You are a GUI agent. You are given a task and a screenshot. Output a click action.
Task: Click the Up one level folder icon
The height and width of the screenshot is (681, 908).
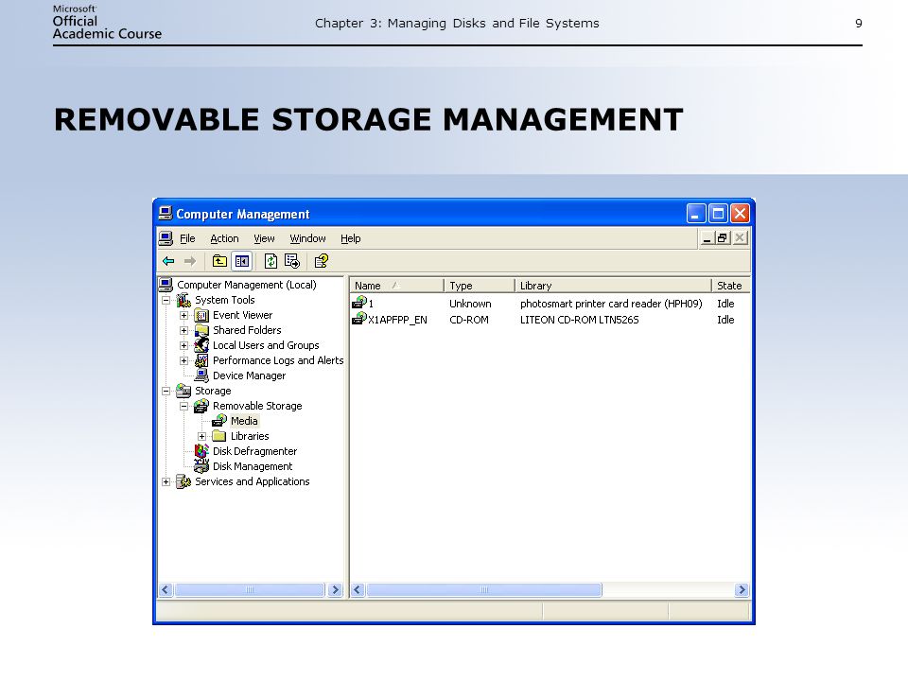tap(218, 261)
